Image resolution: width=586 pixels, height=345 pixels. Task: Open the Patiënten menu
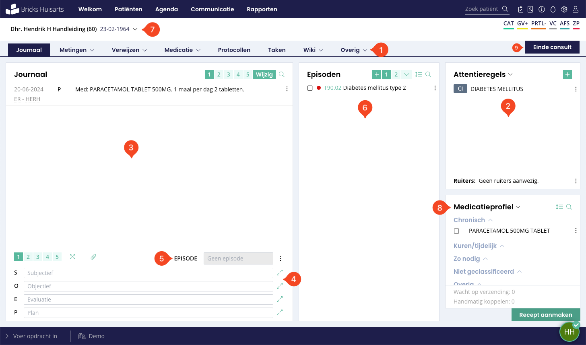128,9
